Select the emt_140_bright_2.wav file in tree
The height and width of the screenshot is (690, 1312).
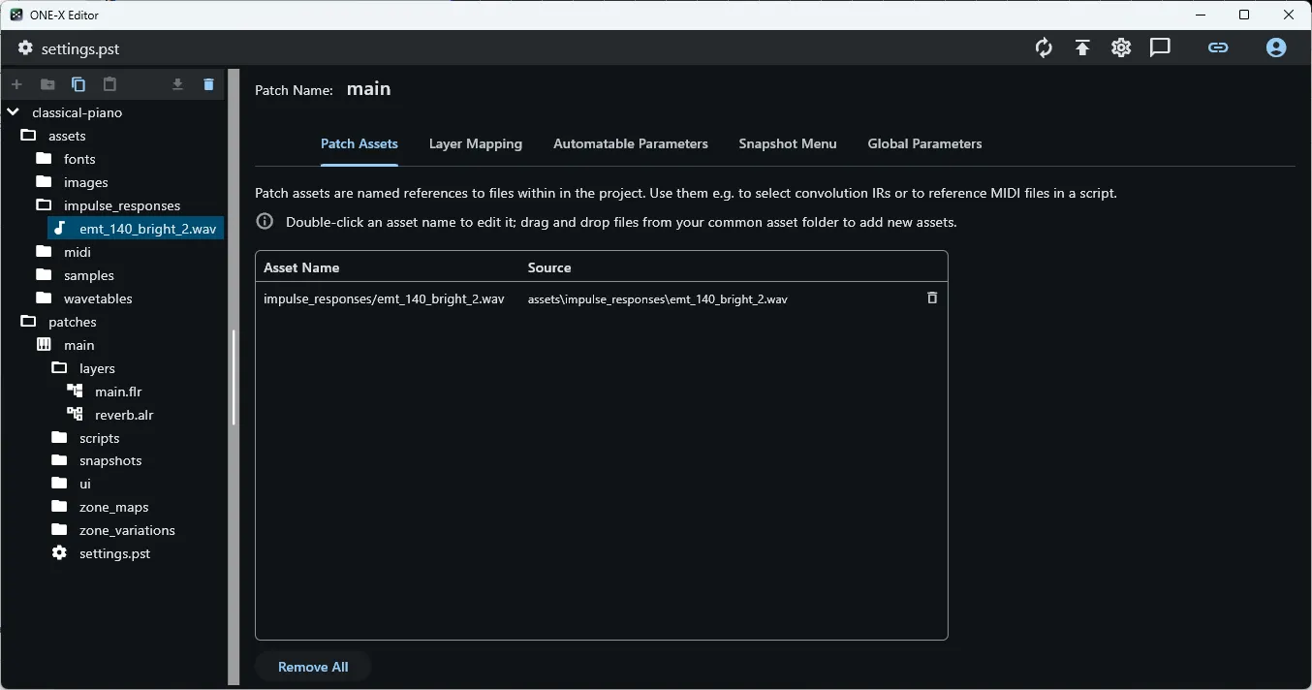(136, 229)
